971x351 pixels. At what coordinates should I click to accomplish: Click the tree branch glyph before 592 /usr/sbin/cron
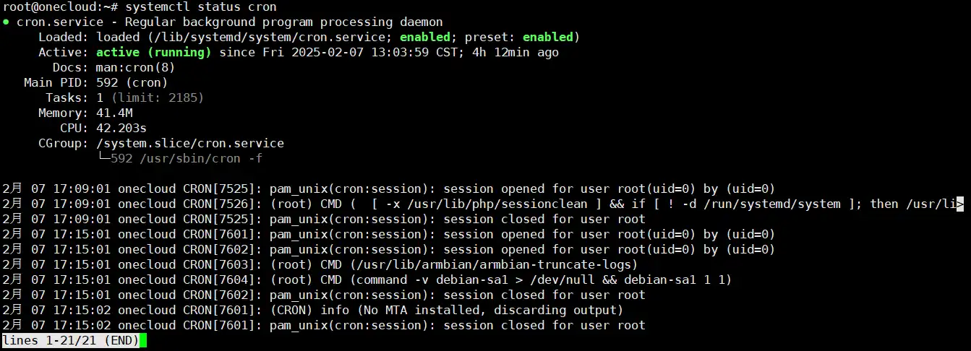point(103,158)
